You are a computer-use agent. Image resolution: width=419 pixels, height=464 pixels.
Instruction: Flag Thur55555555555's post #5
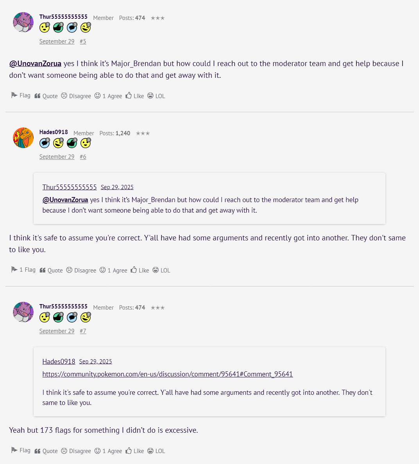point(21,95)
